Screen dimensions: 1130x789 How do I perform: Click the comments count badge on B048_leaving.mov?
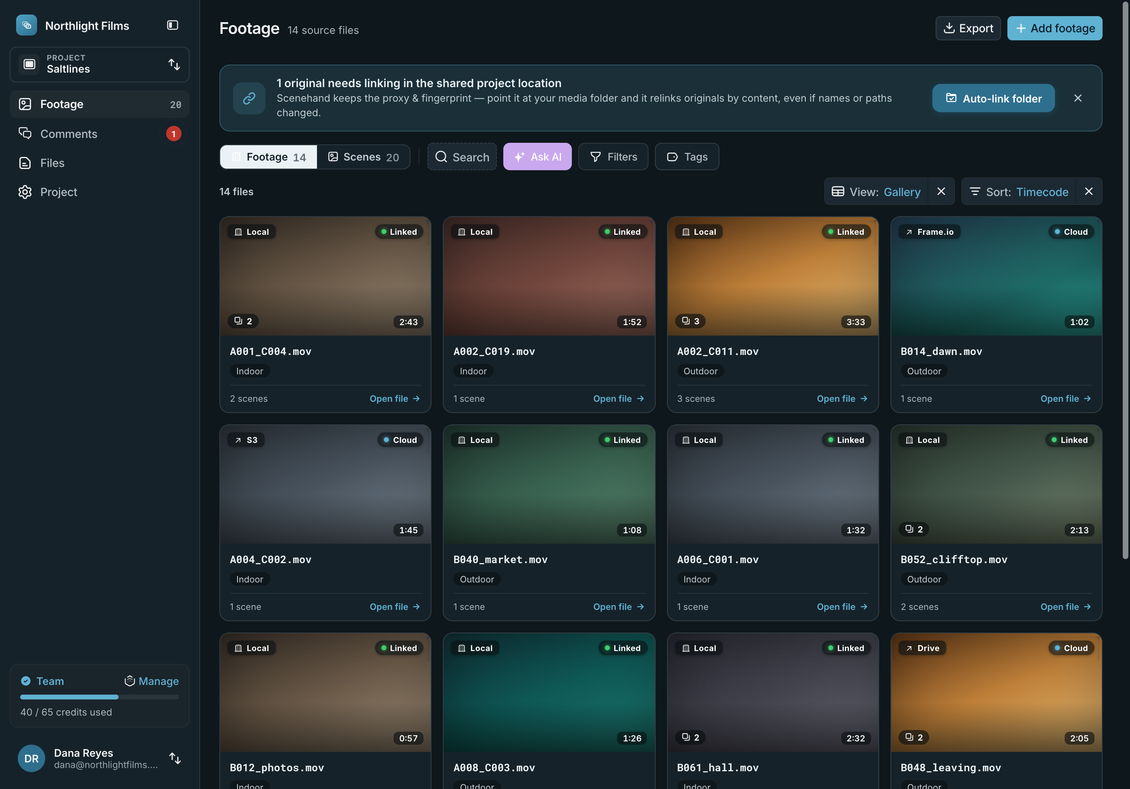point(914,737)
